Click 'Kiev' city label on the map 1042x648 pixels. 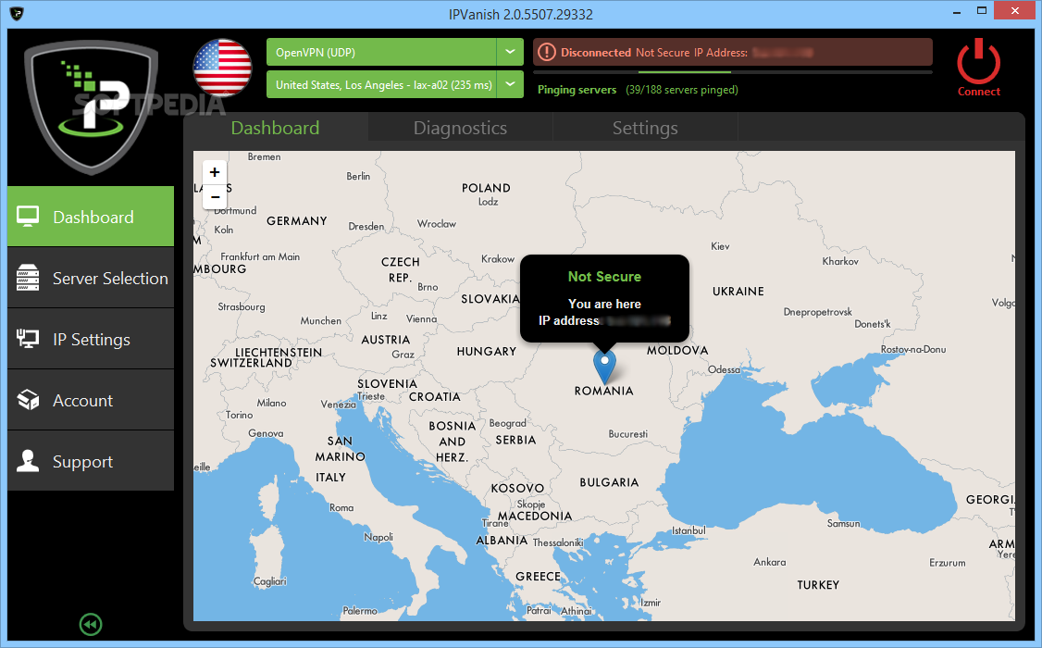point(720,246)
